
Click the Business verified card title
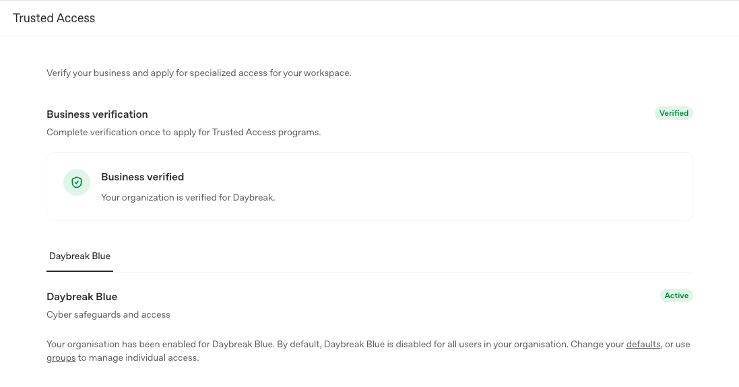tap(142, 177)
